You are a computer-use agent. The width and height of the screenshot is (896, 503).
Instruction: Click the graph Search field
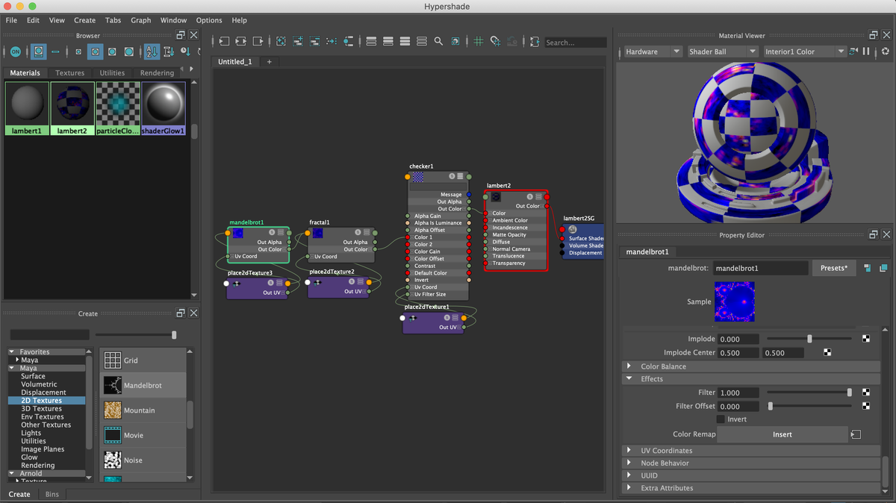tap(575, 43)
